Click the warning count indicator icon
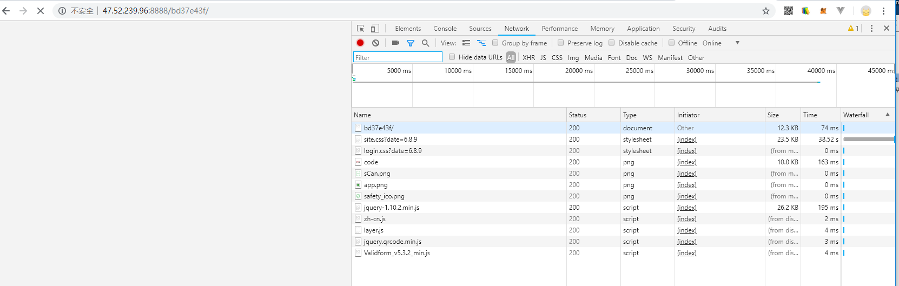Image resolution: width=899 pixels, height=286 pixels. click(x=854, y=29)
